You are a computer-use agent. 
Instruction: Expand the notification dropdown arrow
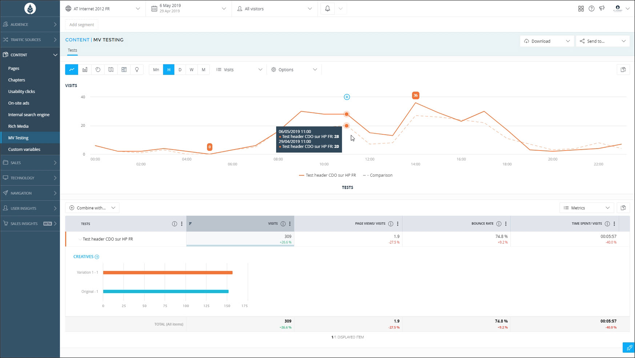pyautogui.click(x=341, y=8)
